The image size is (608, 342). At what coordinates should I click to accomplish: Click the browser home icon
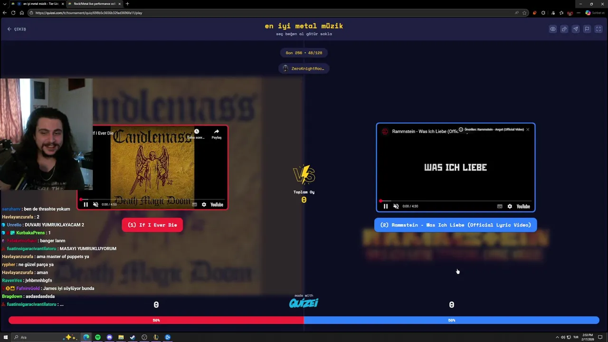(22, 13)
